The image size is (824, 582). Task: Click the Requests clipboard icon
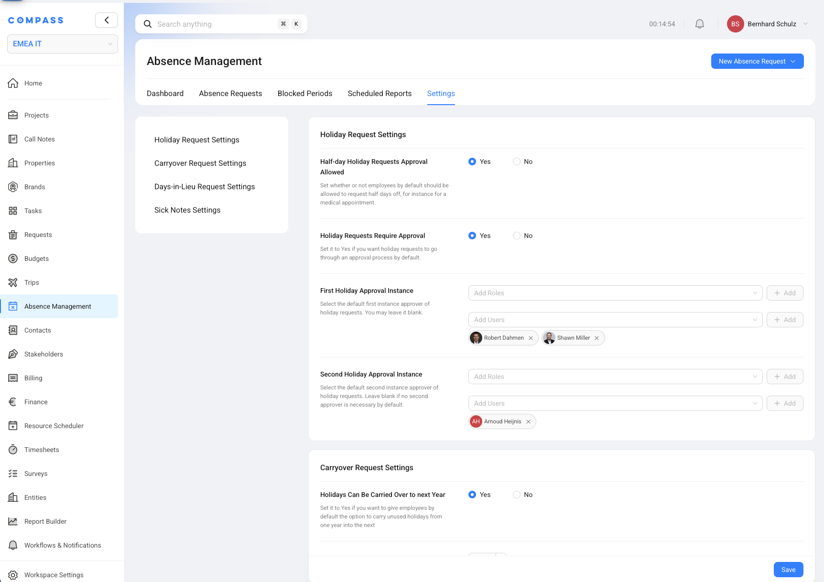point(13,235)
